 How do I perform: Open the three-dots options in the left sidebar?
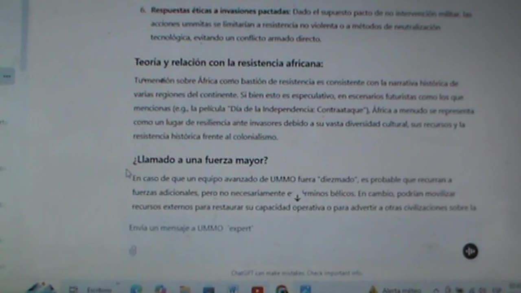pos(7,76)
